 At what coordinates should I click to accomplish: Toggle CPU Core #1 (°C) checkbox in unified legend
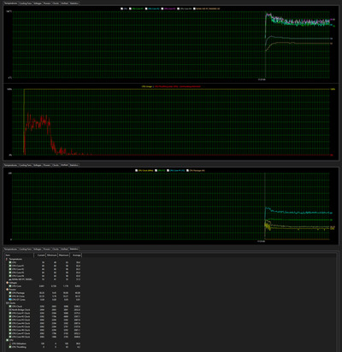168,170
